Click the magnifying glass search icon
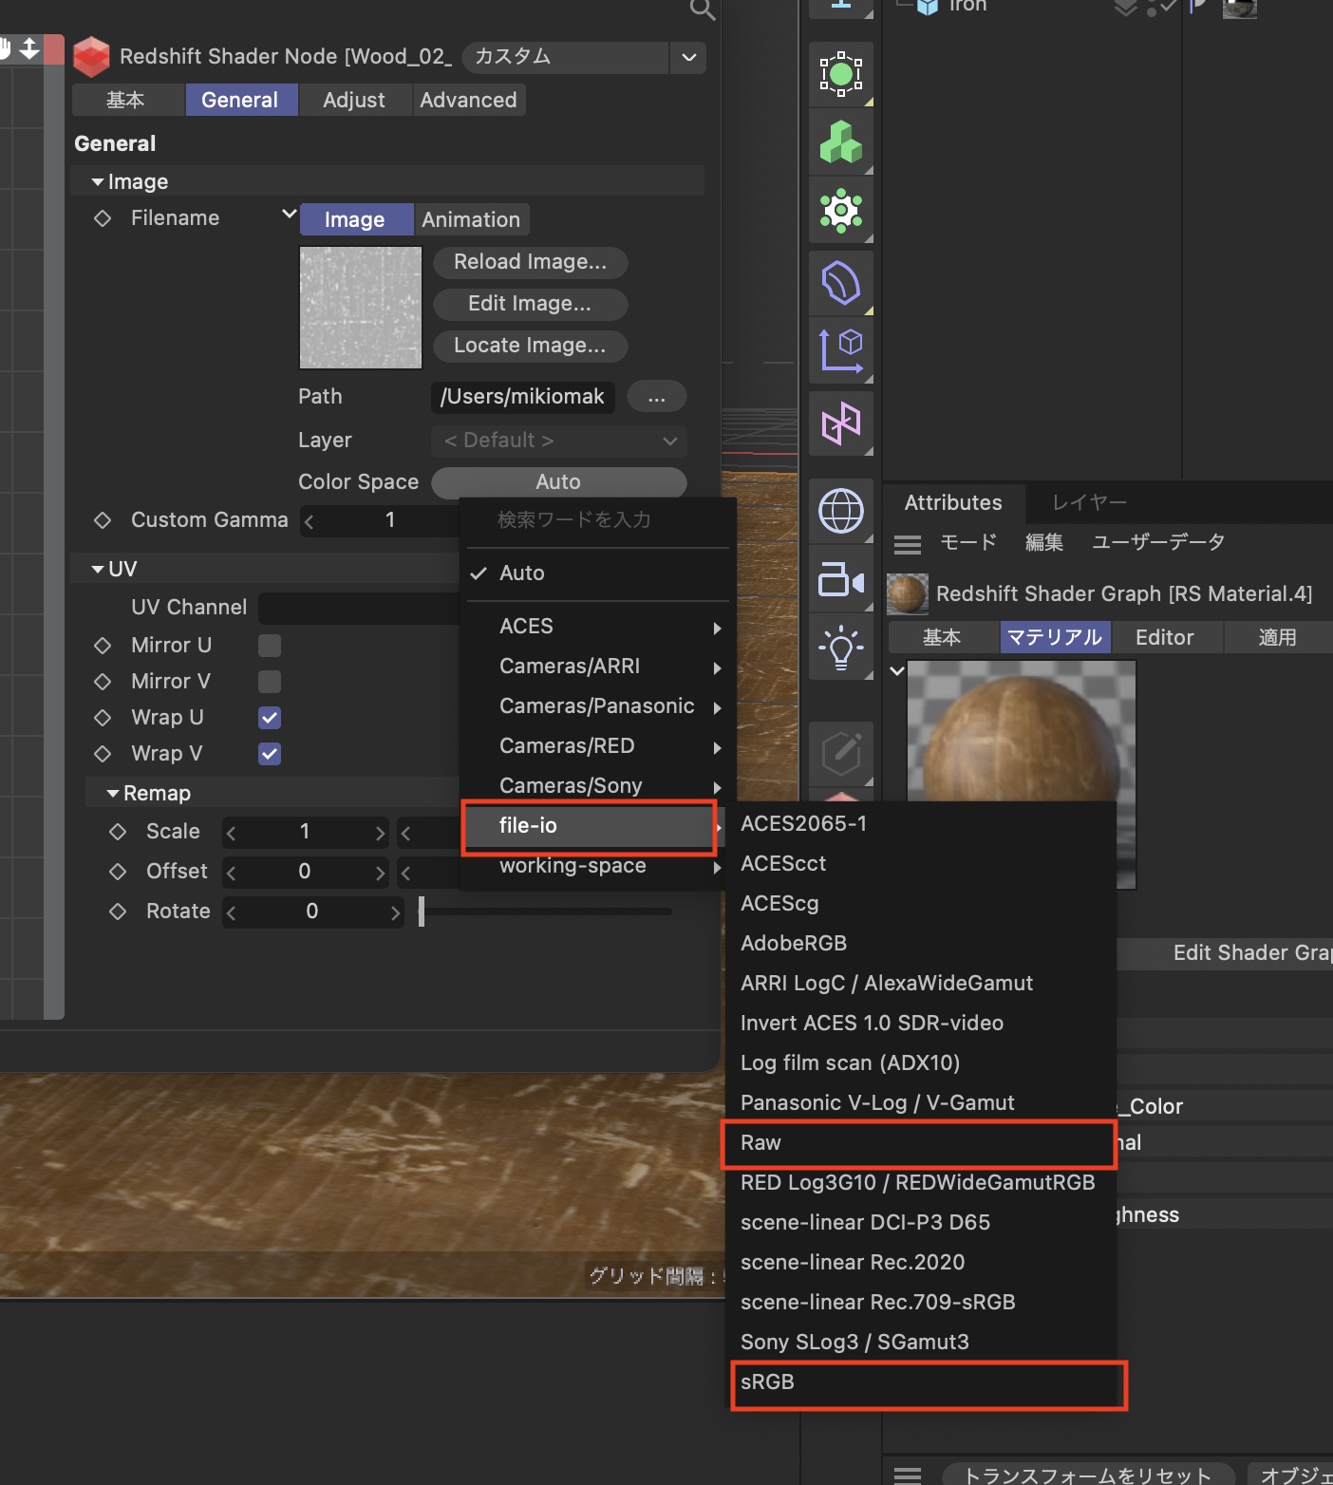Viewport: 1333px width, 1485px height. [702, 9]
